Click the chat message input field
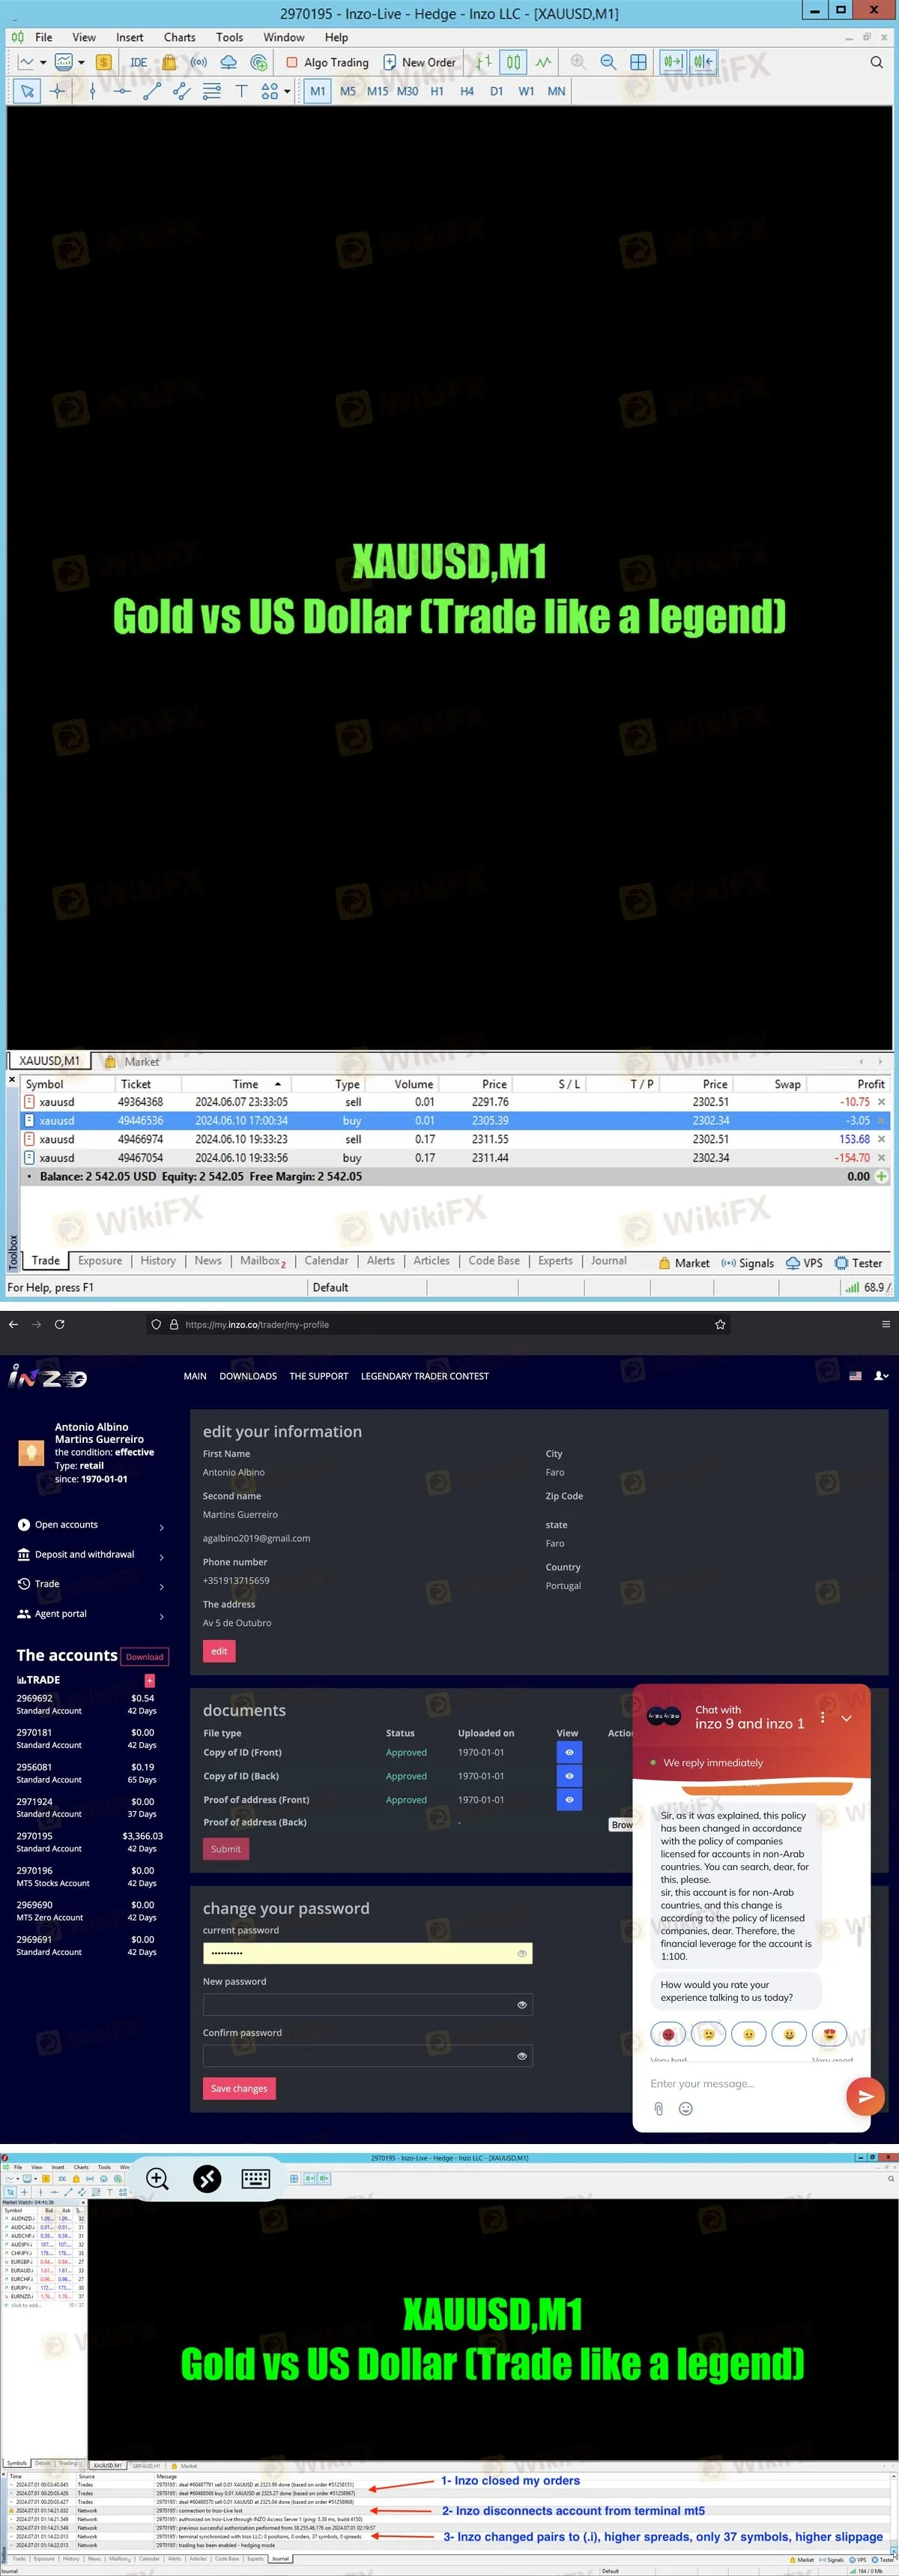The image size is (899, 2576). click(744, 2083)
